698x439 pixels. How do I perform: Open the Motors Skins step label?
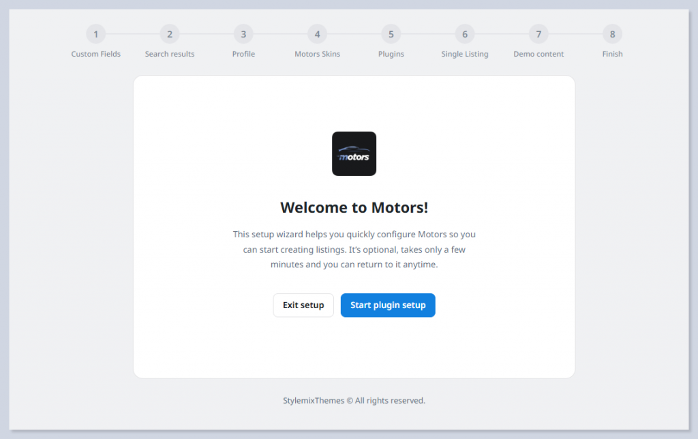[317, 54]
